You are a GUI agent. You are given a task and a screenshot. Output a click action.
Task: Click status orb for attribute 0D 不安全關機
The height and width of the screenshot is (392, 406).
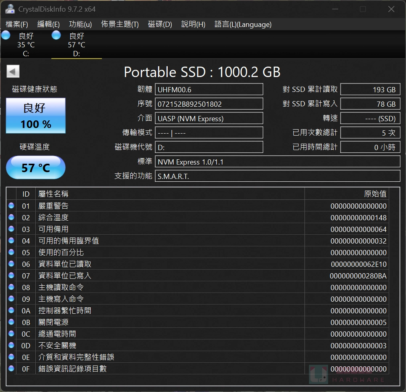11,345
